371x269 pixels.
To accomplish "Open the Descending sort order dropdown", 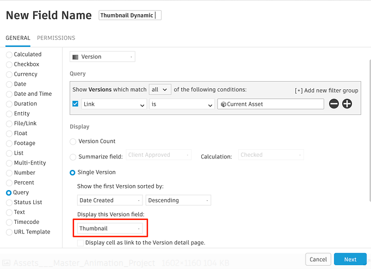I will (178, 200).
